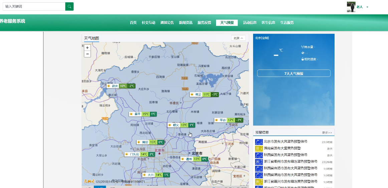This screenshot has width=388, height=188.
Task: Click the 昌平 district name on marker
Action: tap(138, 114)
